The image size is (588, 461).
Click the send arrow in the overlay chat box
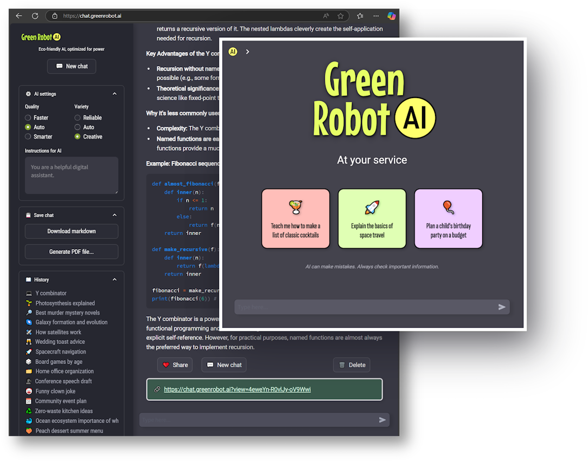[x=502, y=307]
